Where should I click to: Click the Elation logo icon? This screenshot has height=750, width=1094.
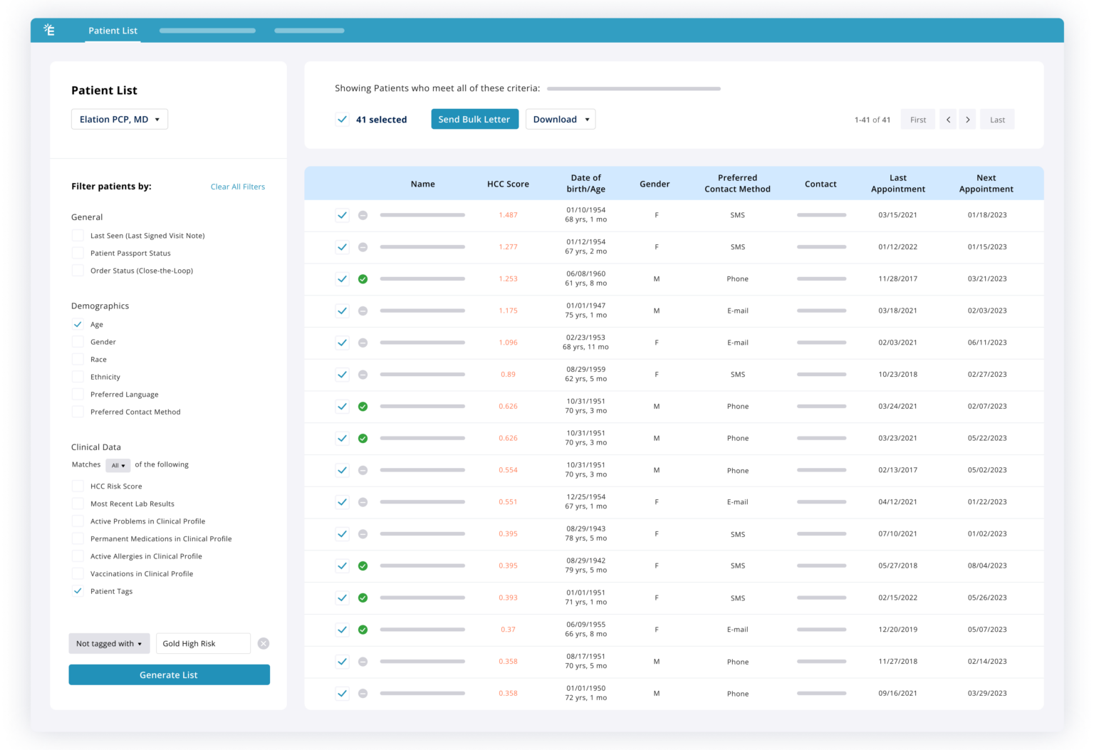pyautogui.click(x=51, y=30)
